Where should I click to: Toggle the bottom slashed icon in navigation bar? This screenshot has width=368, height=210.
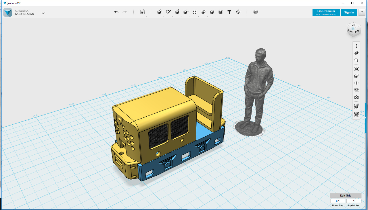coord(356,114)
